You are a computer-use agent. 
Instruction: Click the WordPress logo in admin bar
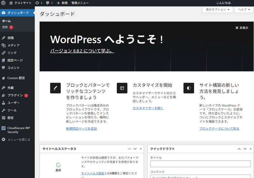tap(3, 3)
